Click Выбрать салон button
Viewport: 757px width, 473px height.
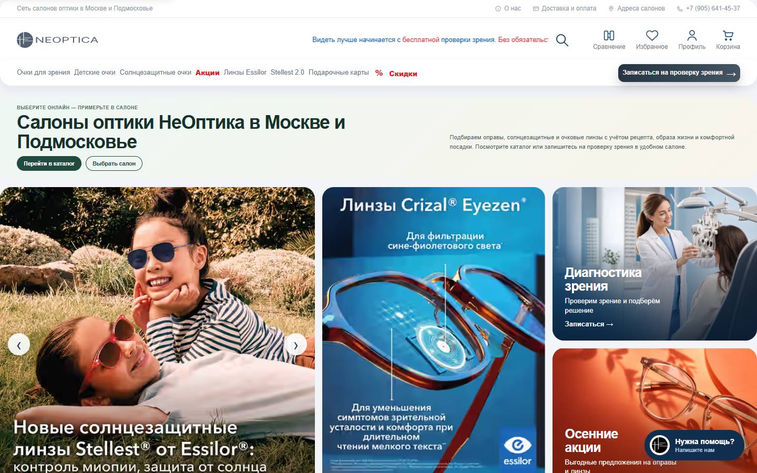coord(114,163)
